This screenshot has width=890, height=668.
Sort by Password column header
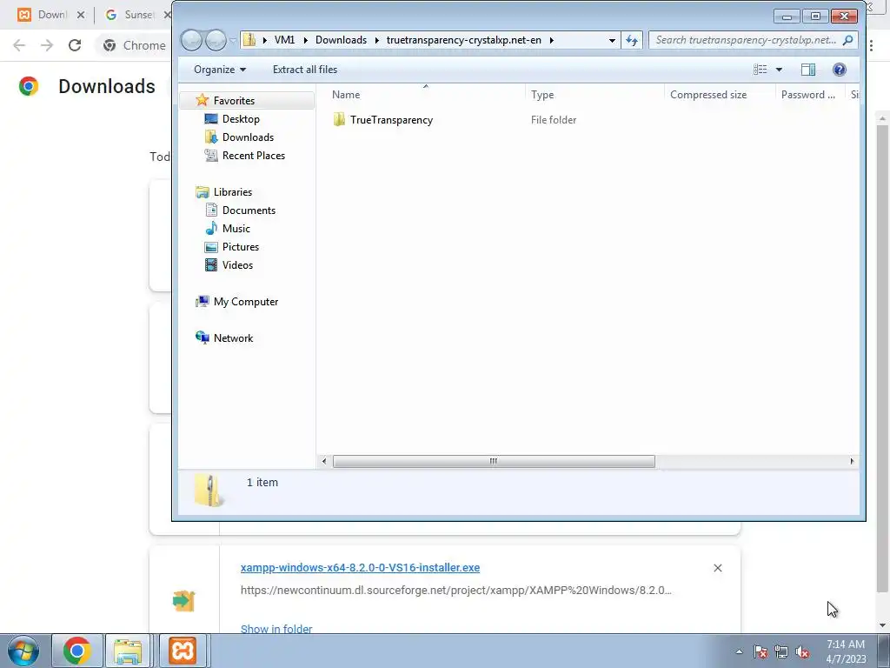tap(809, 94)
